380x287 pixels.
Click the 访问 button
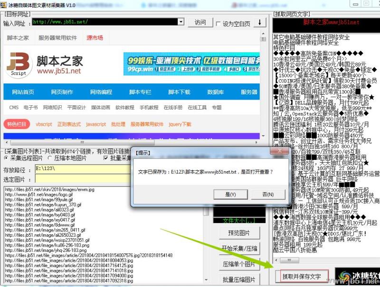pyautogui.click(x=200, y=22)
